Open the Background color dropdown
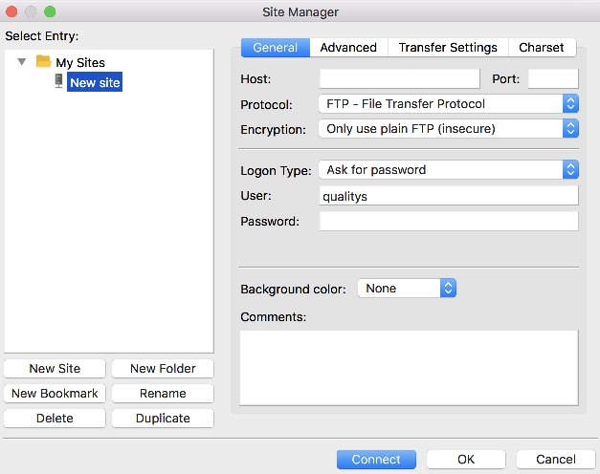The width and height of the screenshot is (600, 474). click(407, 289)
